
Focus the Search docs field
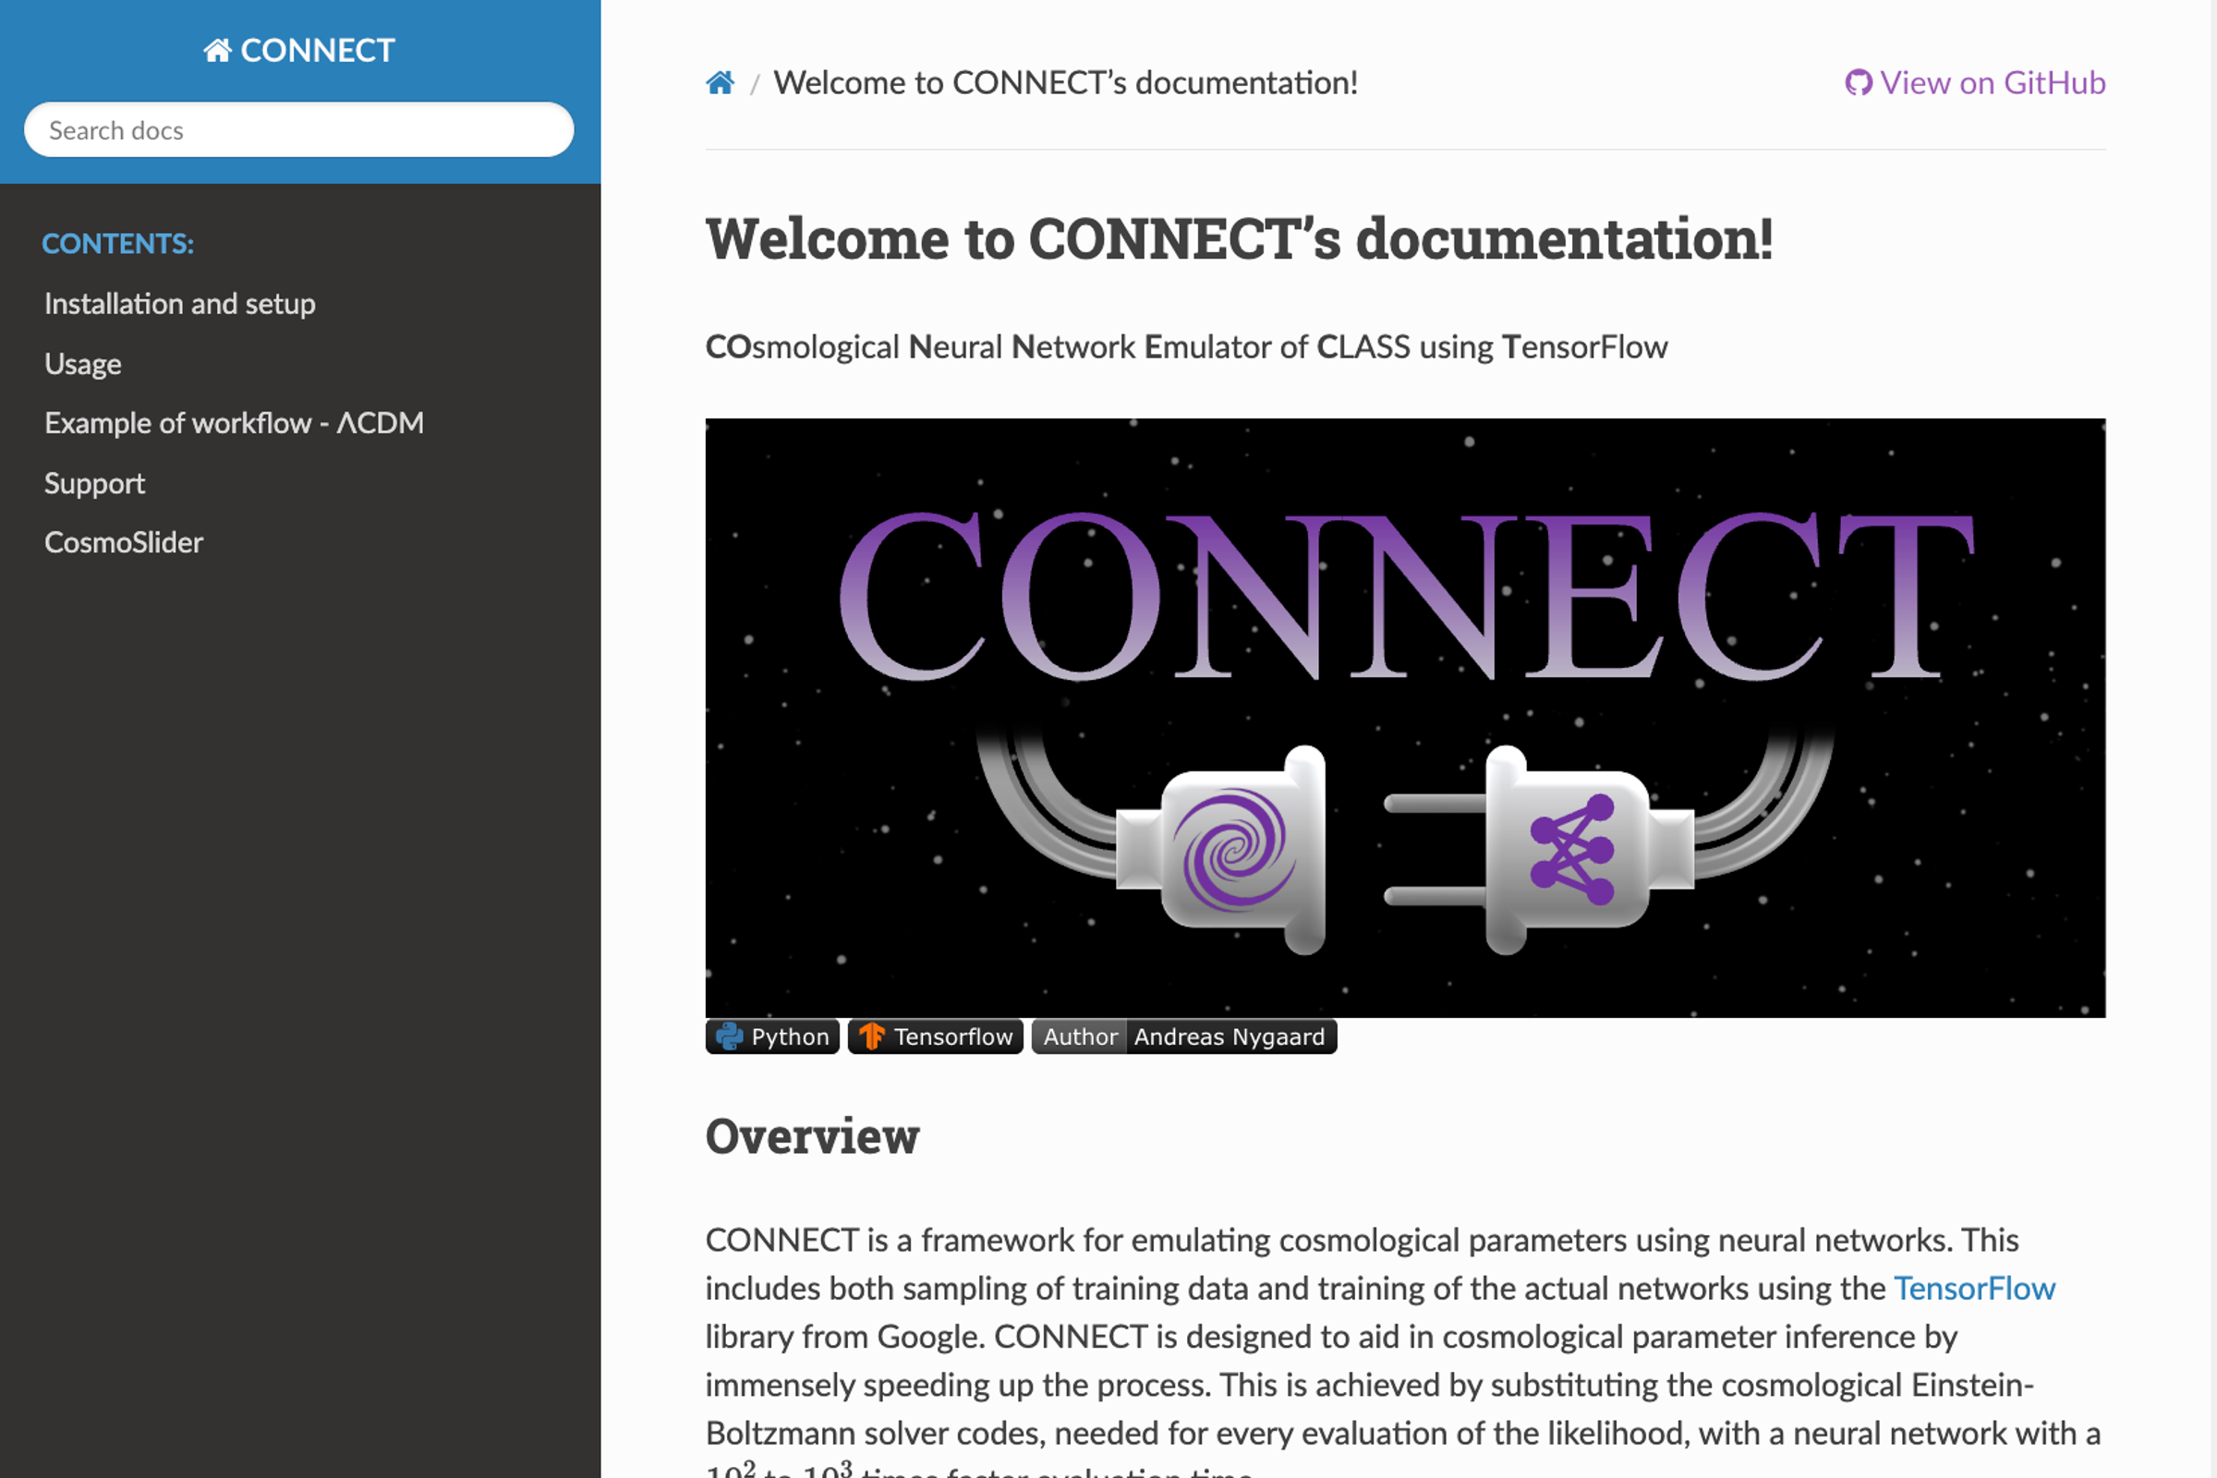pos(297,130)
